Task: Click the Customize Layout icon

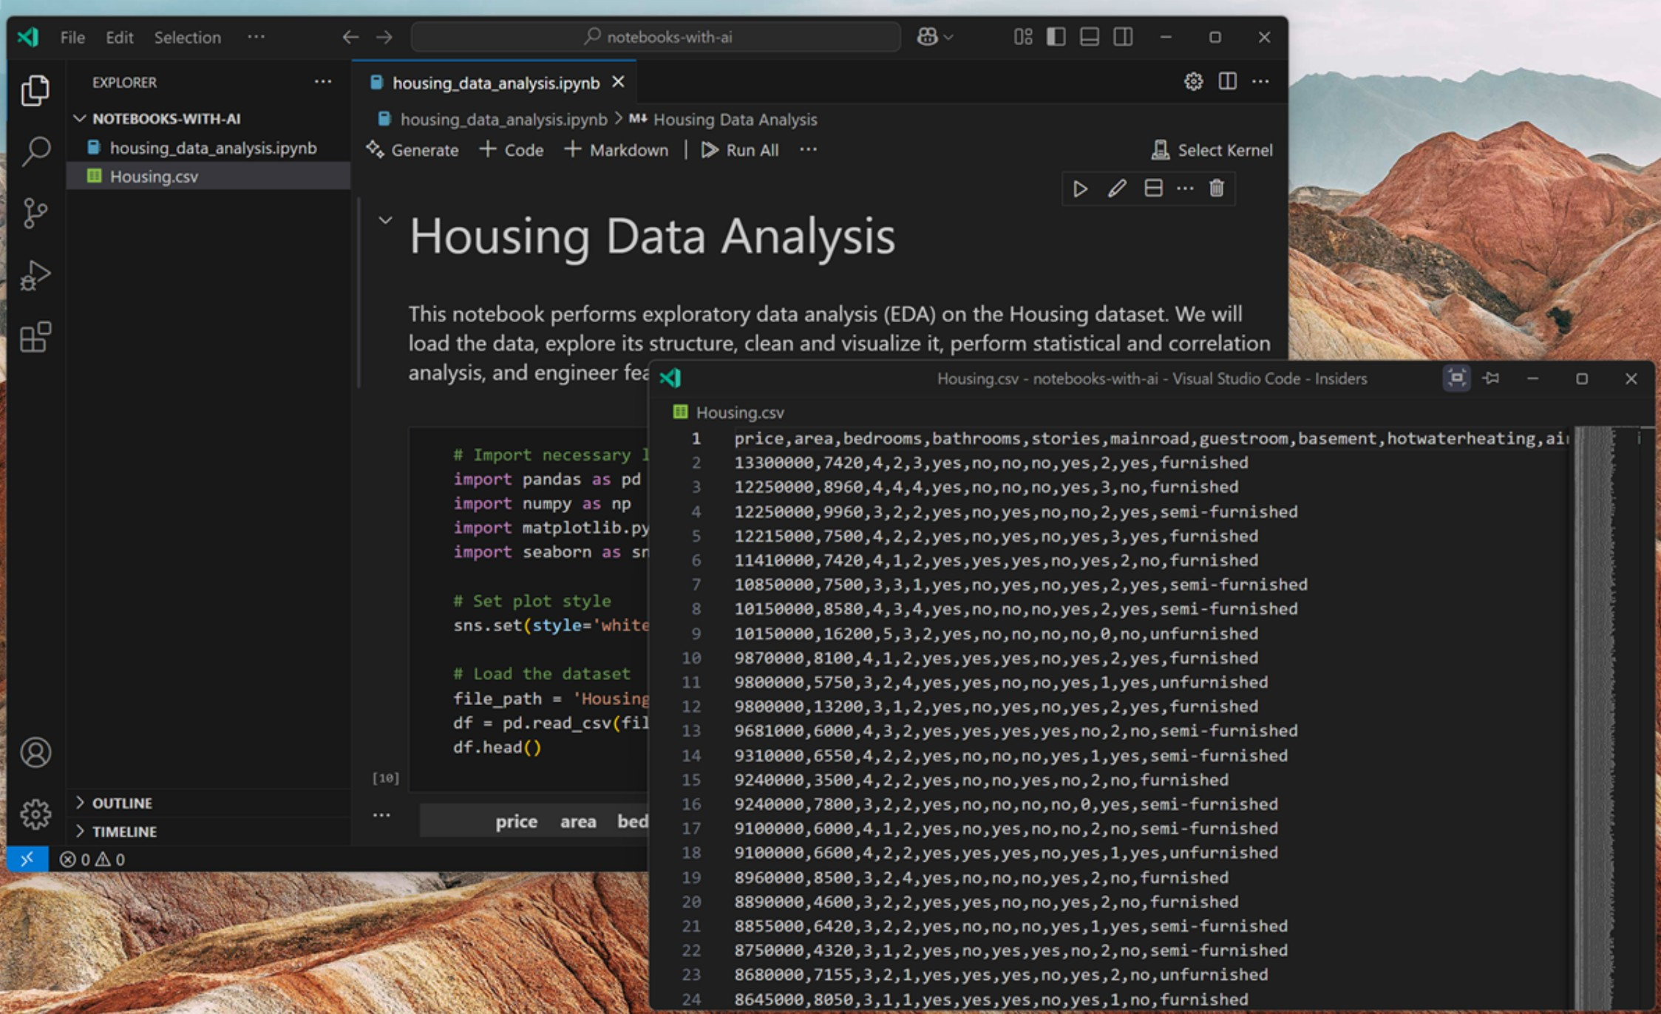Action: tap(1023, 37)
